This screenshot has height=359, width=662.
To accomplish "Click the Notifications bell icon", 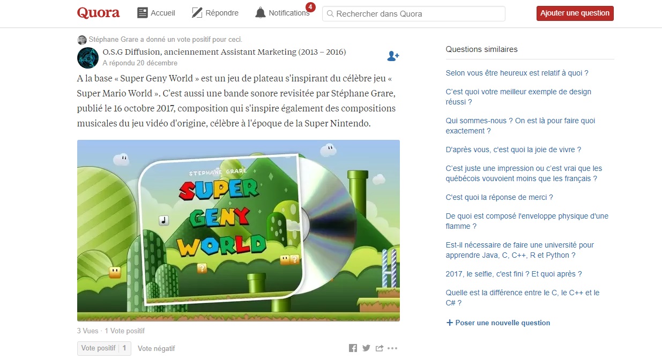I will pyautogui.click(x=261, y=13).
